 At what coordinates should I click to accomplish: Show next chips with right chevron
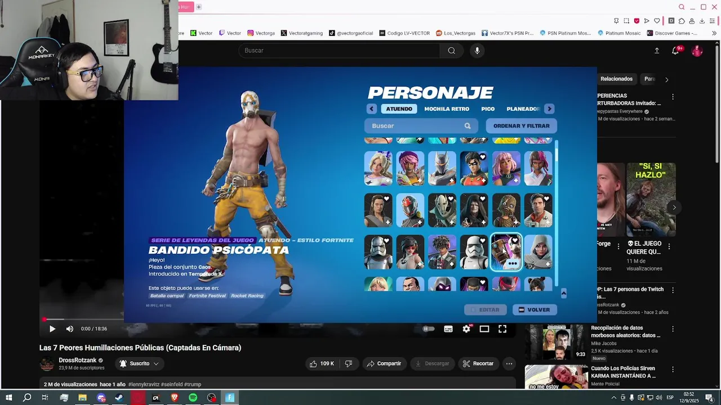(667, 79)
